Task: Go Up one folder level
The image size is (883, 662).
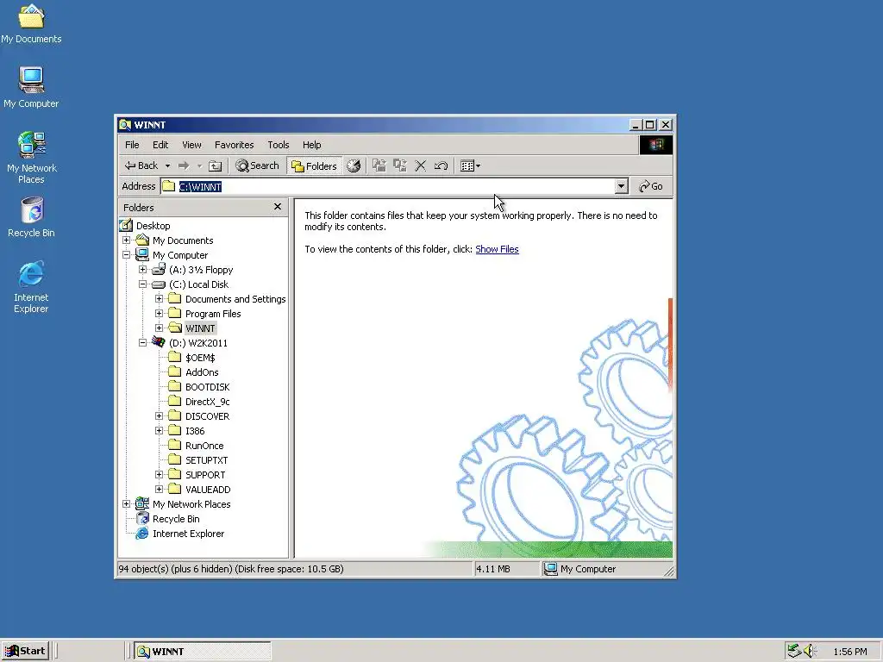Action: click(215, 165)
